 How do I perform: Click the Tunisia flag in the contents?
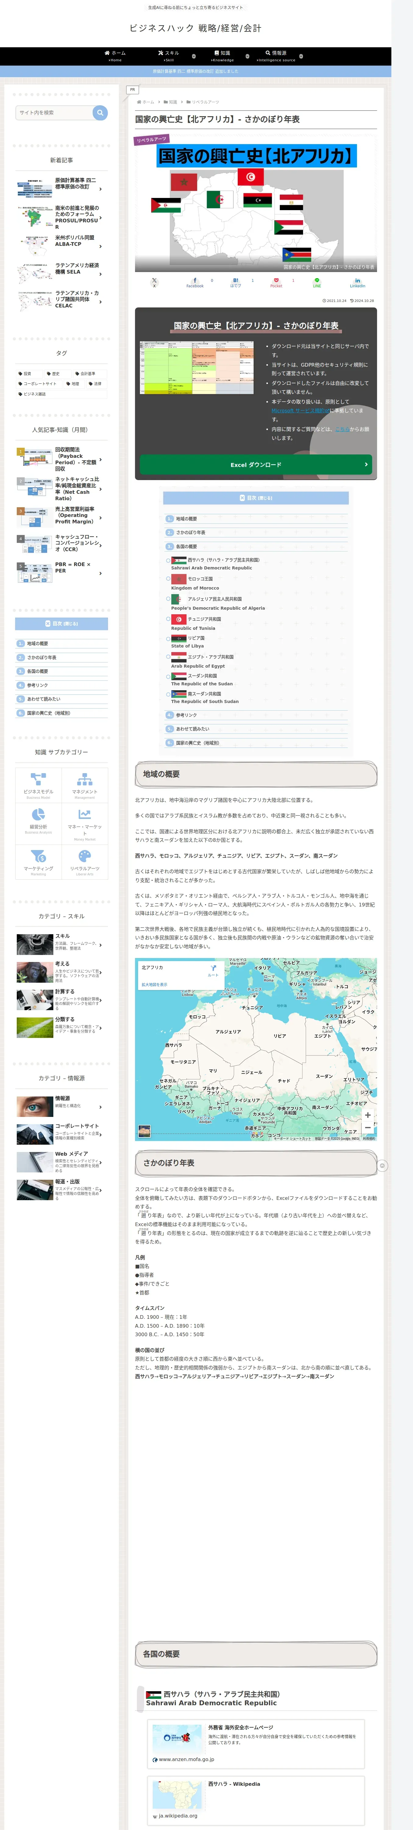[x=179, y=619]
